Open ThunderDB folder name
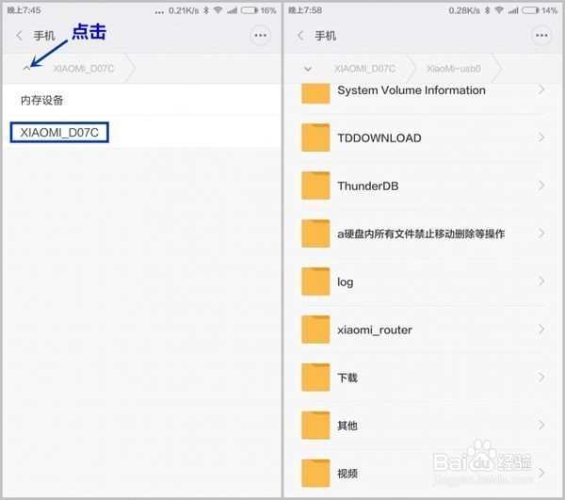565x500 pixels. pyautogui.click(x=368, y=185)
